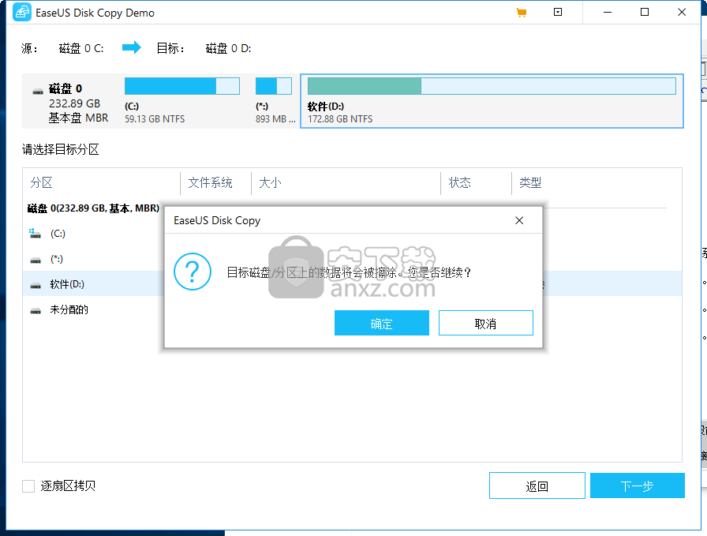Click the 59.13 GB NTFS label
The image size is (707, 536).
tap(155, 119)
